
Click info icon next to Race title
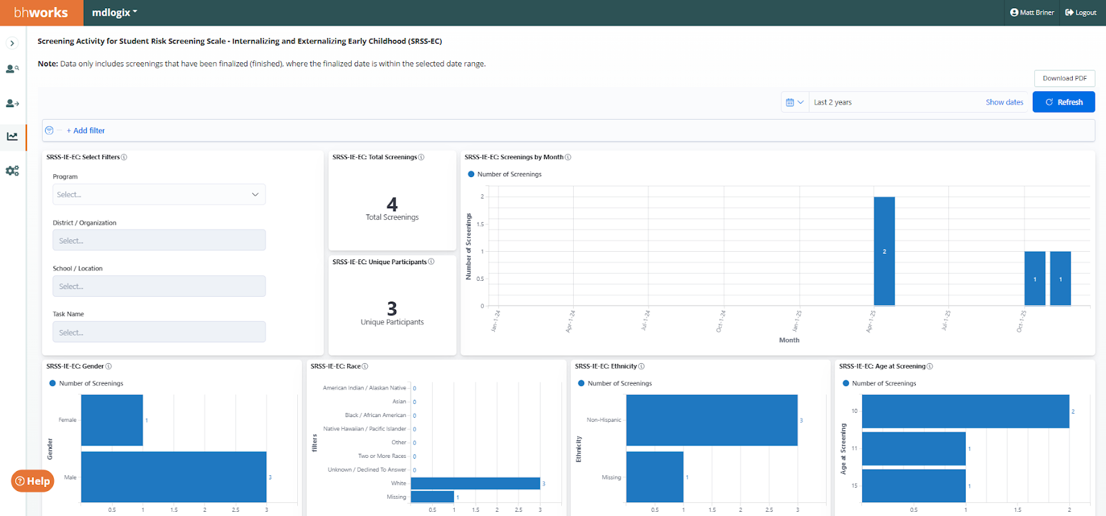tap(365, 366)
